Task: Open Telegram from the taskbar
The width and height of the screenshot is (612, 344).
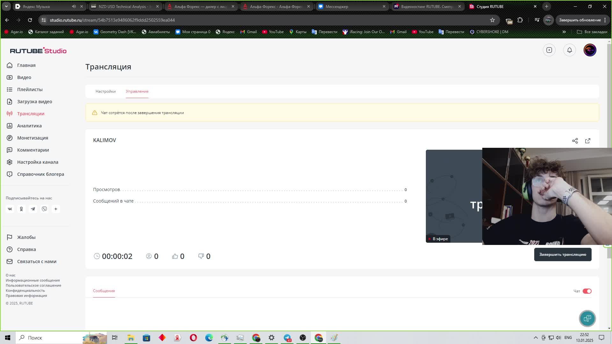Action: (287, 338)
